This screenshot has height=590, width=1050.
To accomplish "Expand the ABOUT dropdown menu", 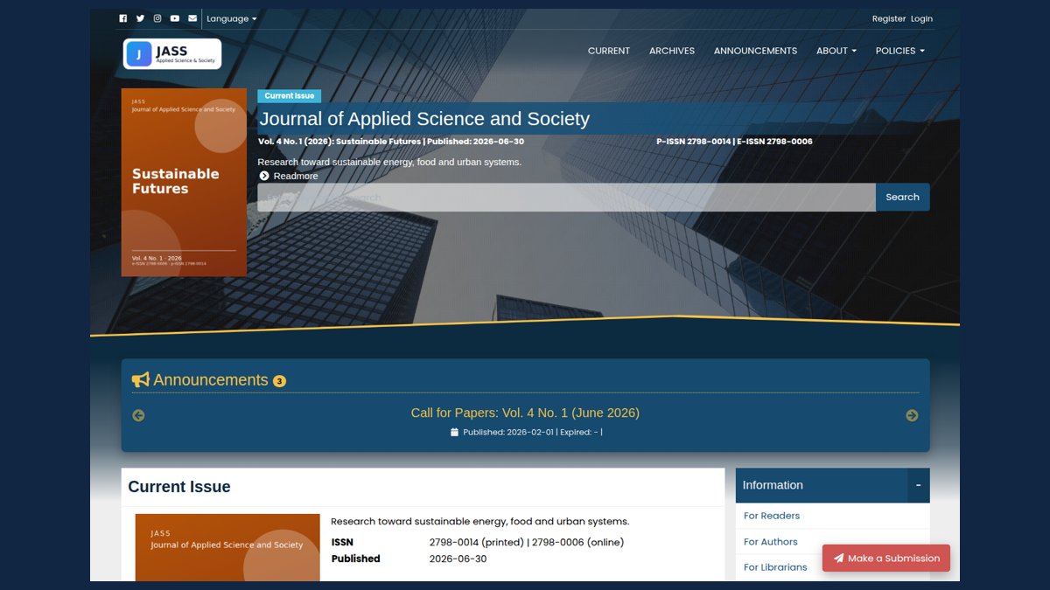I will tap(836, 51).
